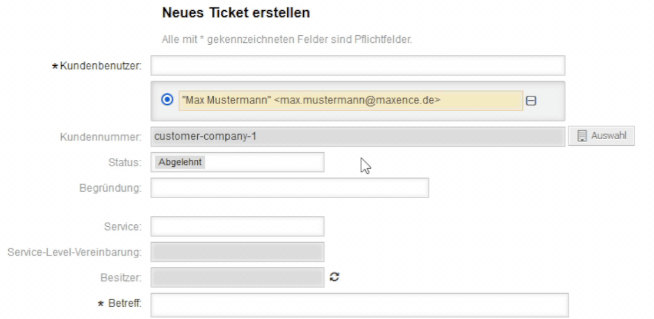Click the Auswahl button
The height and width of the screenshot is (319, 654).
(601, 136)
